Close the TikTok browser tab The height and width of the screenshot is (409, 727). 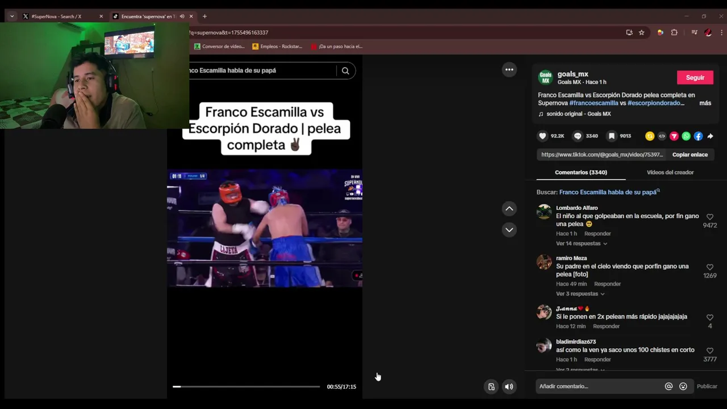point(191,16)
